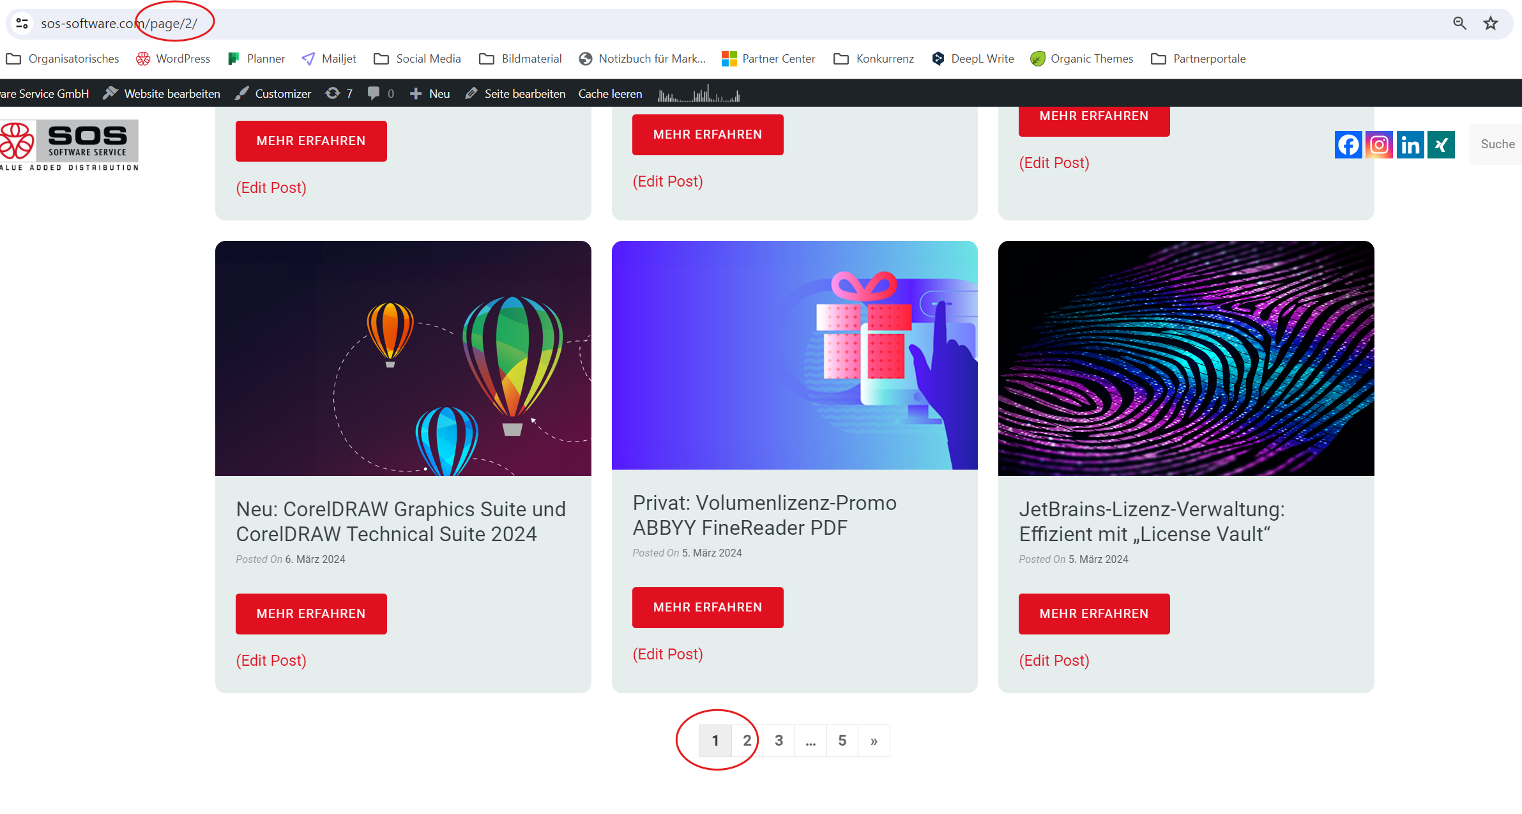Open the WordPress bookmark

click(x=173, y=59)
